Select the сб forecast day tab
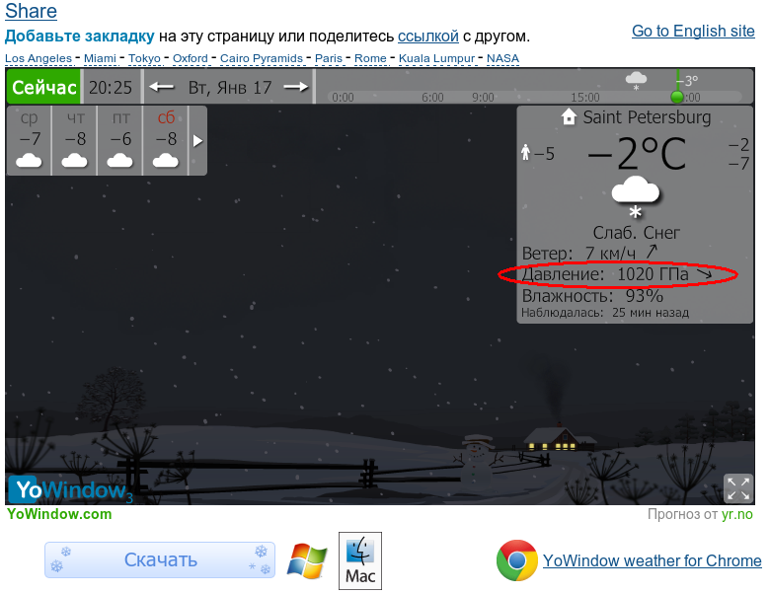 166,140
